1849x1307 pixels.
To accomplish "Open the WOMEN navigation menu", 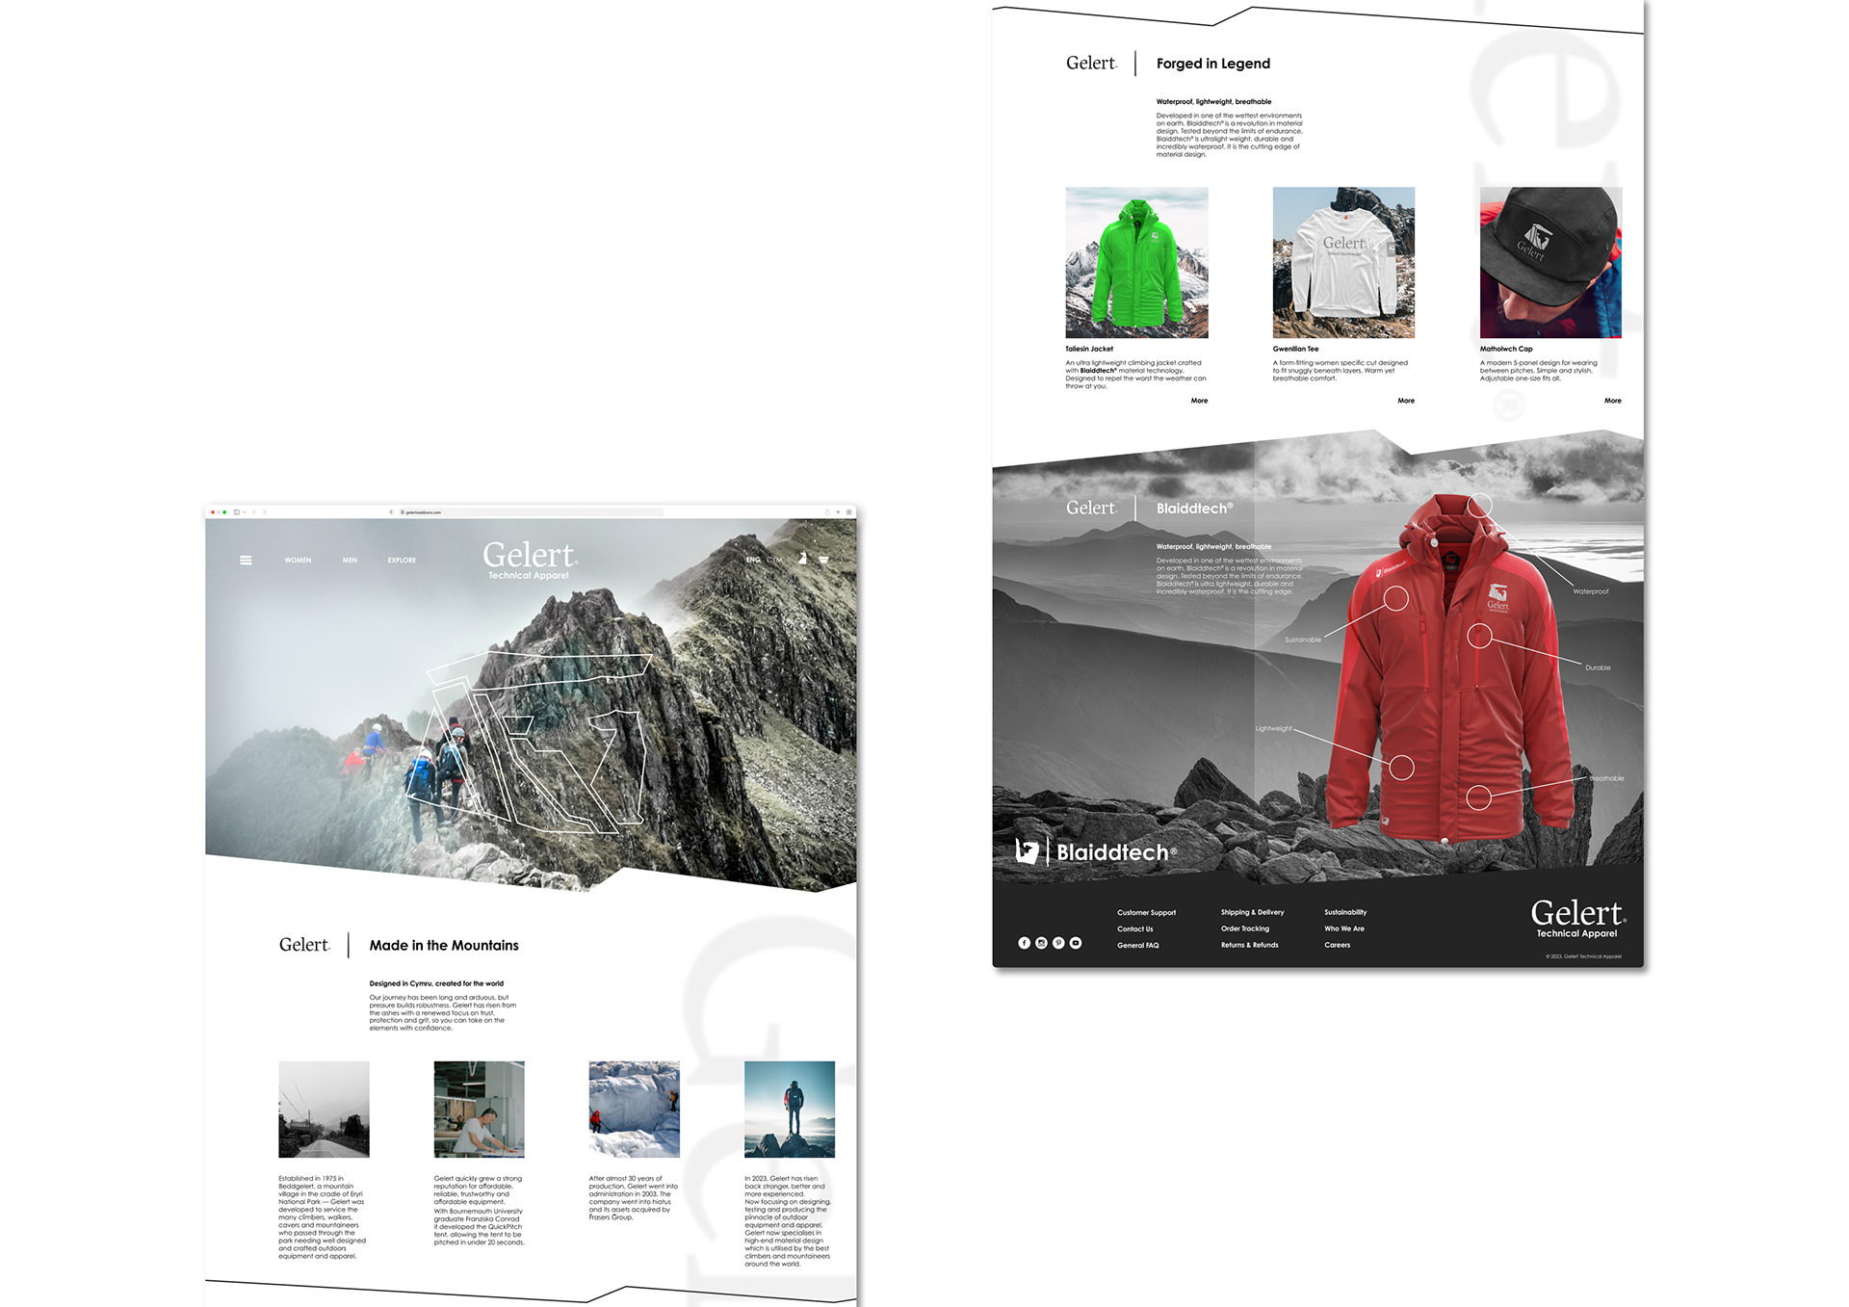I will [x=298, y=560].
